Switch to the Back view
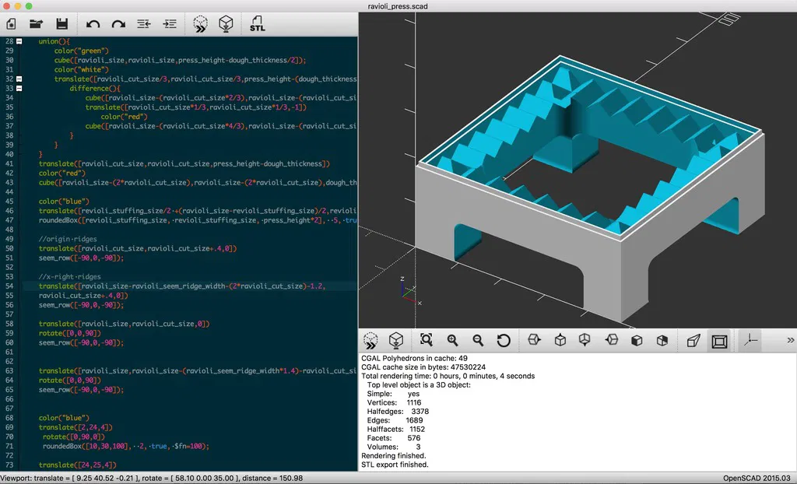This screenshot has width=797, height=484. point(662,340)
